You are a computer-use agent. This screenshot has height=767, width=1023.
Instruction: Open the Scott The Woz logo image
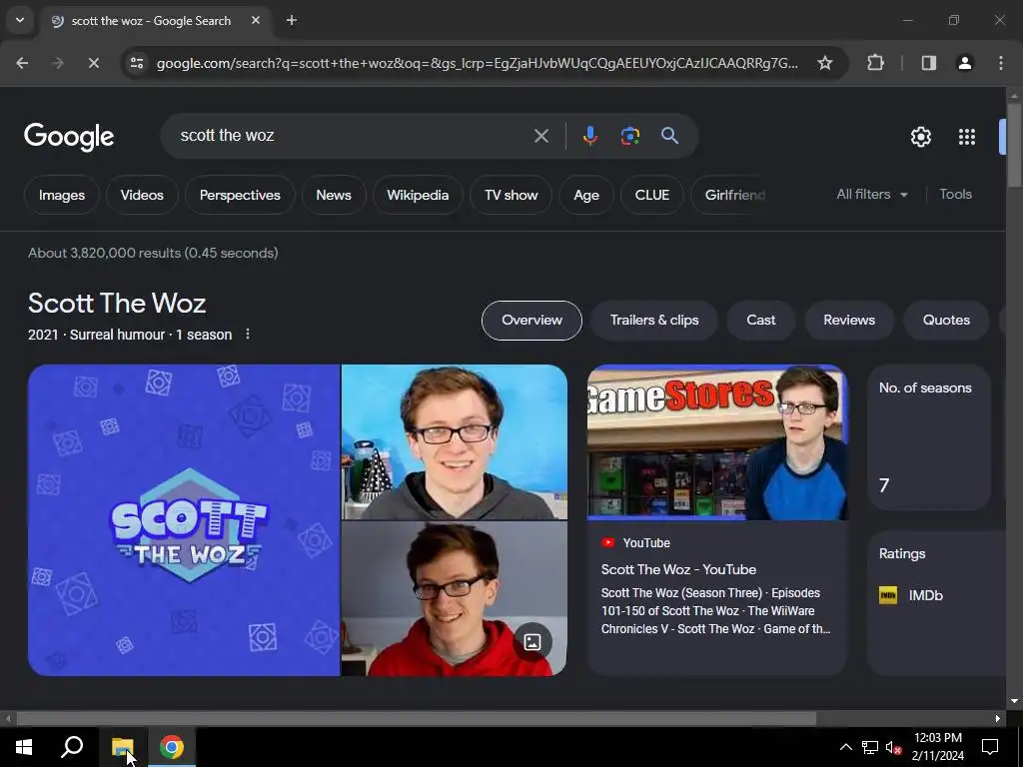[x=184, y=519]
